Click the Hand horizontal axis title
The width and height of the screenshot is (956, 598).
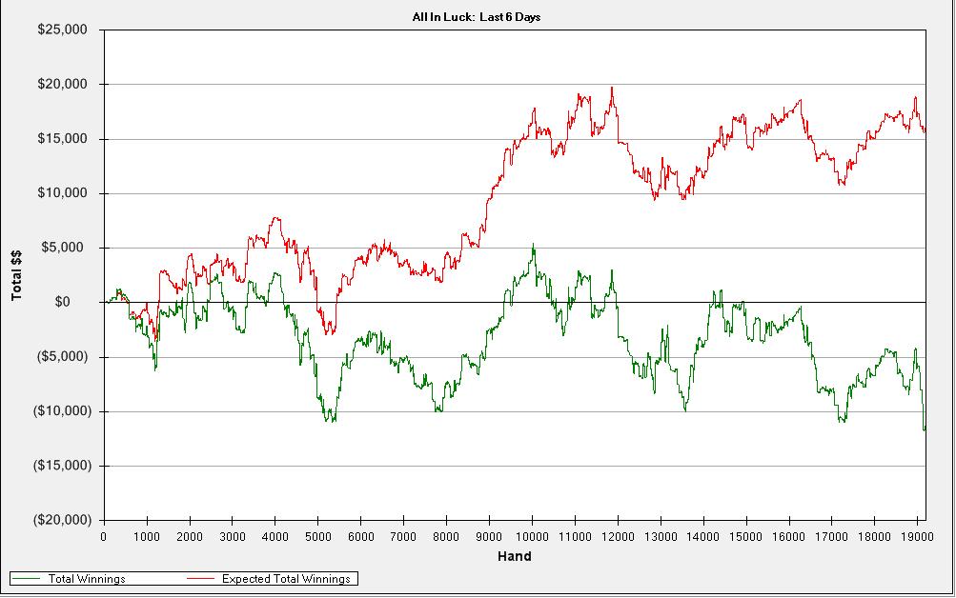[x=514, y=556]
